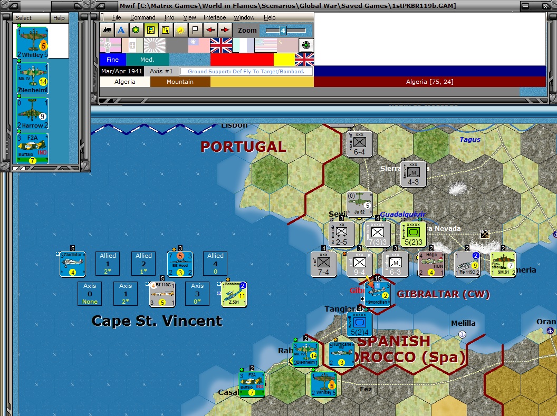Screen dimensions: 557x416
Task: Select the Z.501 Gabbiano seaplane counter
Action: click(x=234, y=294)
